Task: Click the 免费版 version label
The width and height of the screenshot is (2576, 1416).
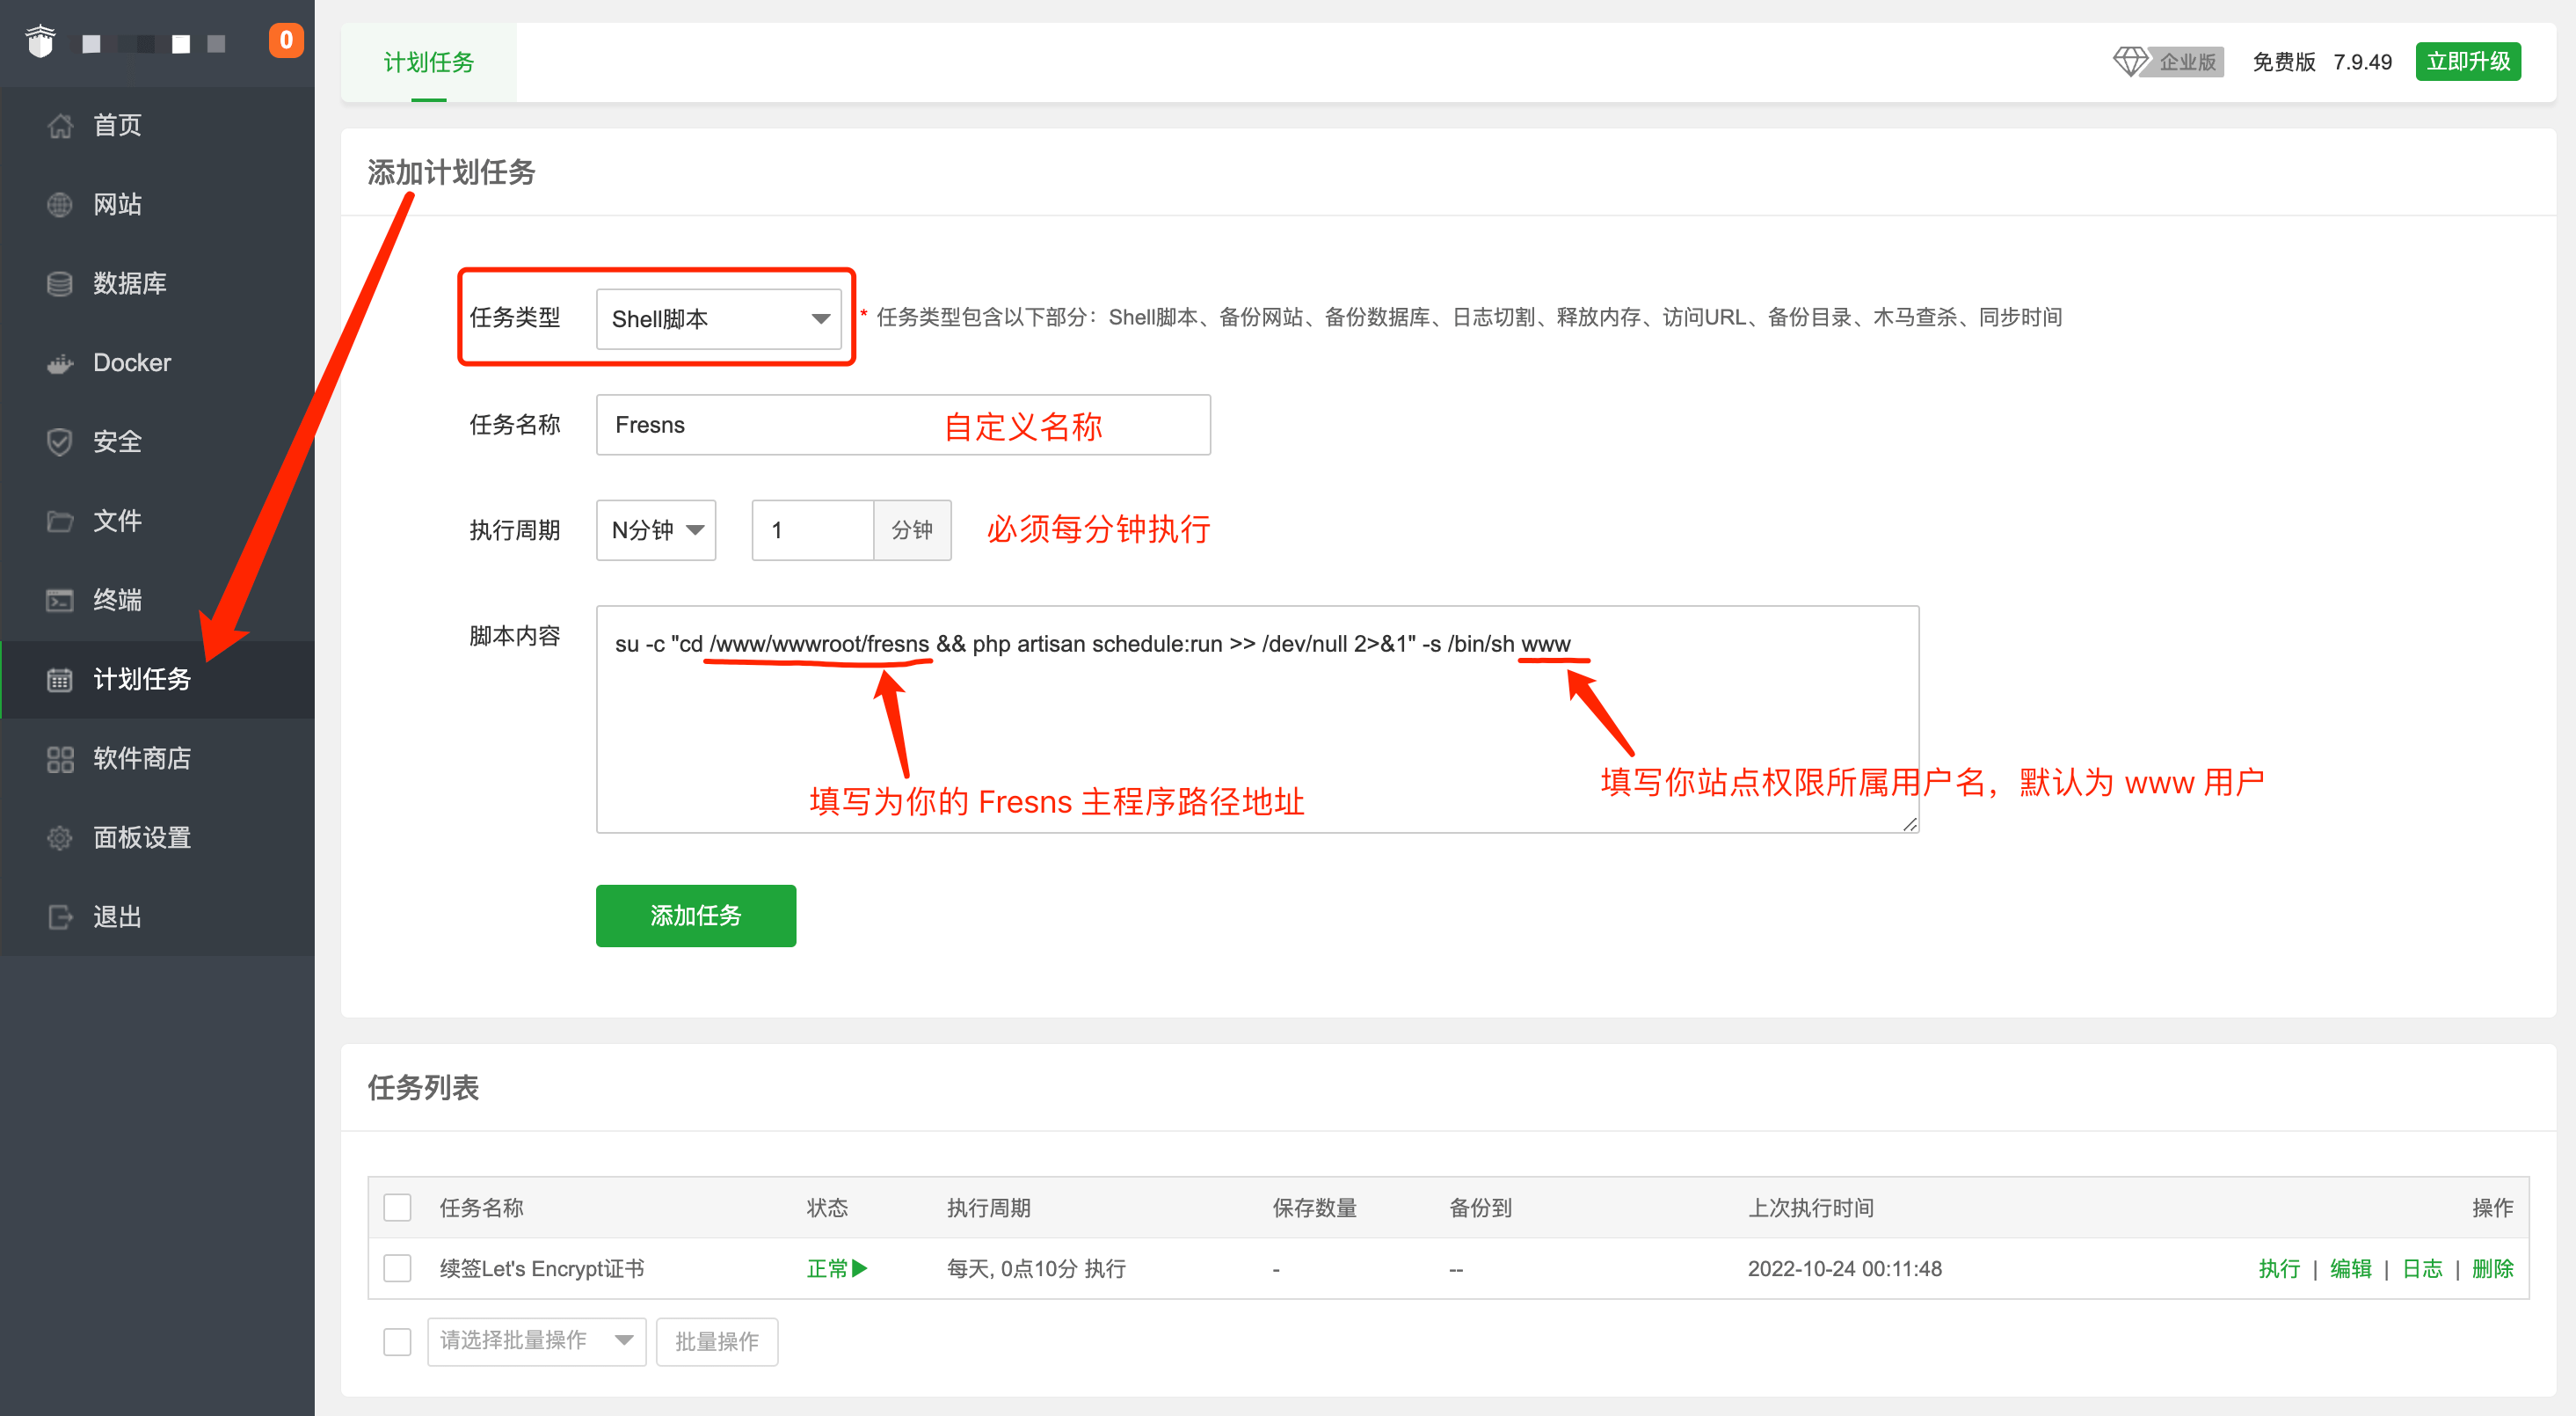Action: point(2284,61)
